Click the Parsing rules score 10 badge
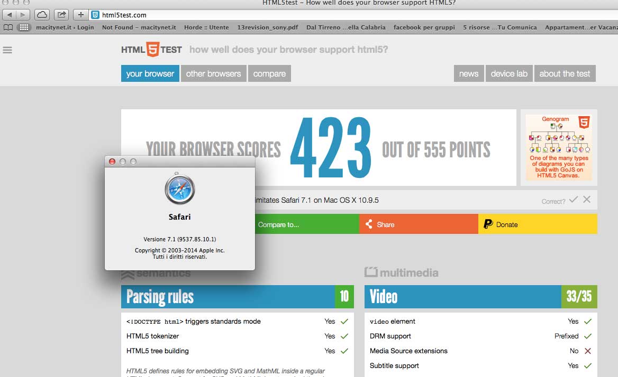This screenshot has height=377, width=618. click(x=344, y=297)
